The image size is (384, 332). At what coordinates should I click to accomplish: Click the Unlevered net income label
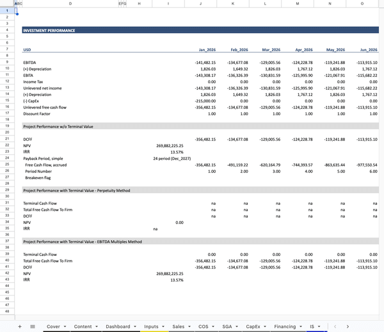(42, 88)
